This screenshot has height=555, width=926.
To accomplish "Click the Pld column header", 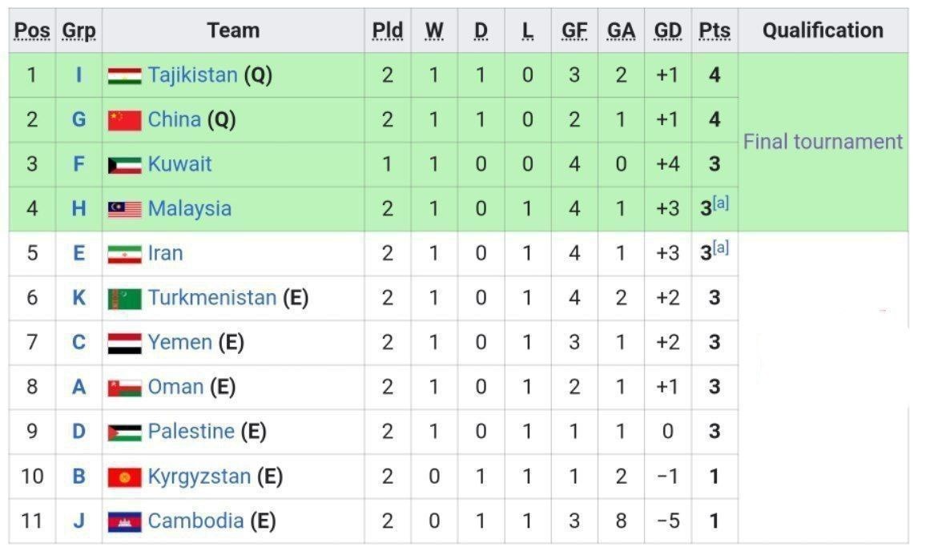I will (x=387, y=30).
